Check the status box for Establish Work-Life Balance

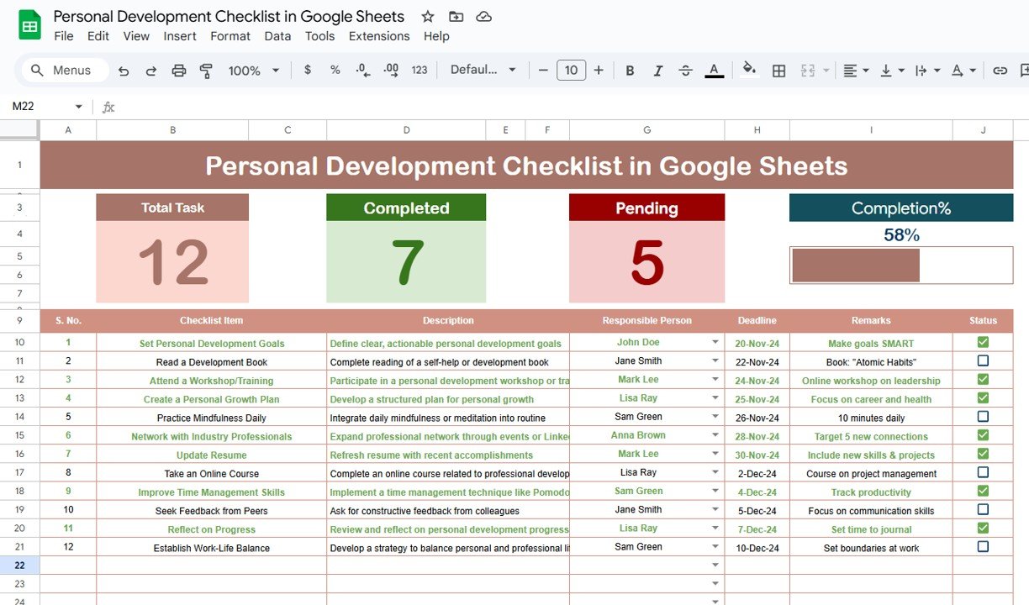(x=983, y=547)
